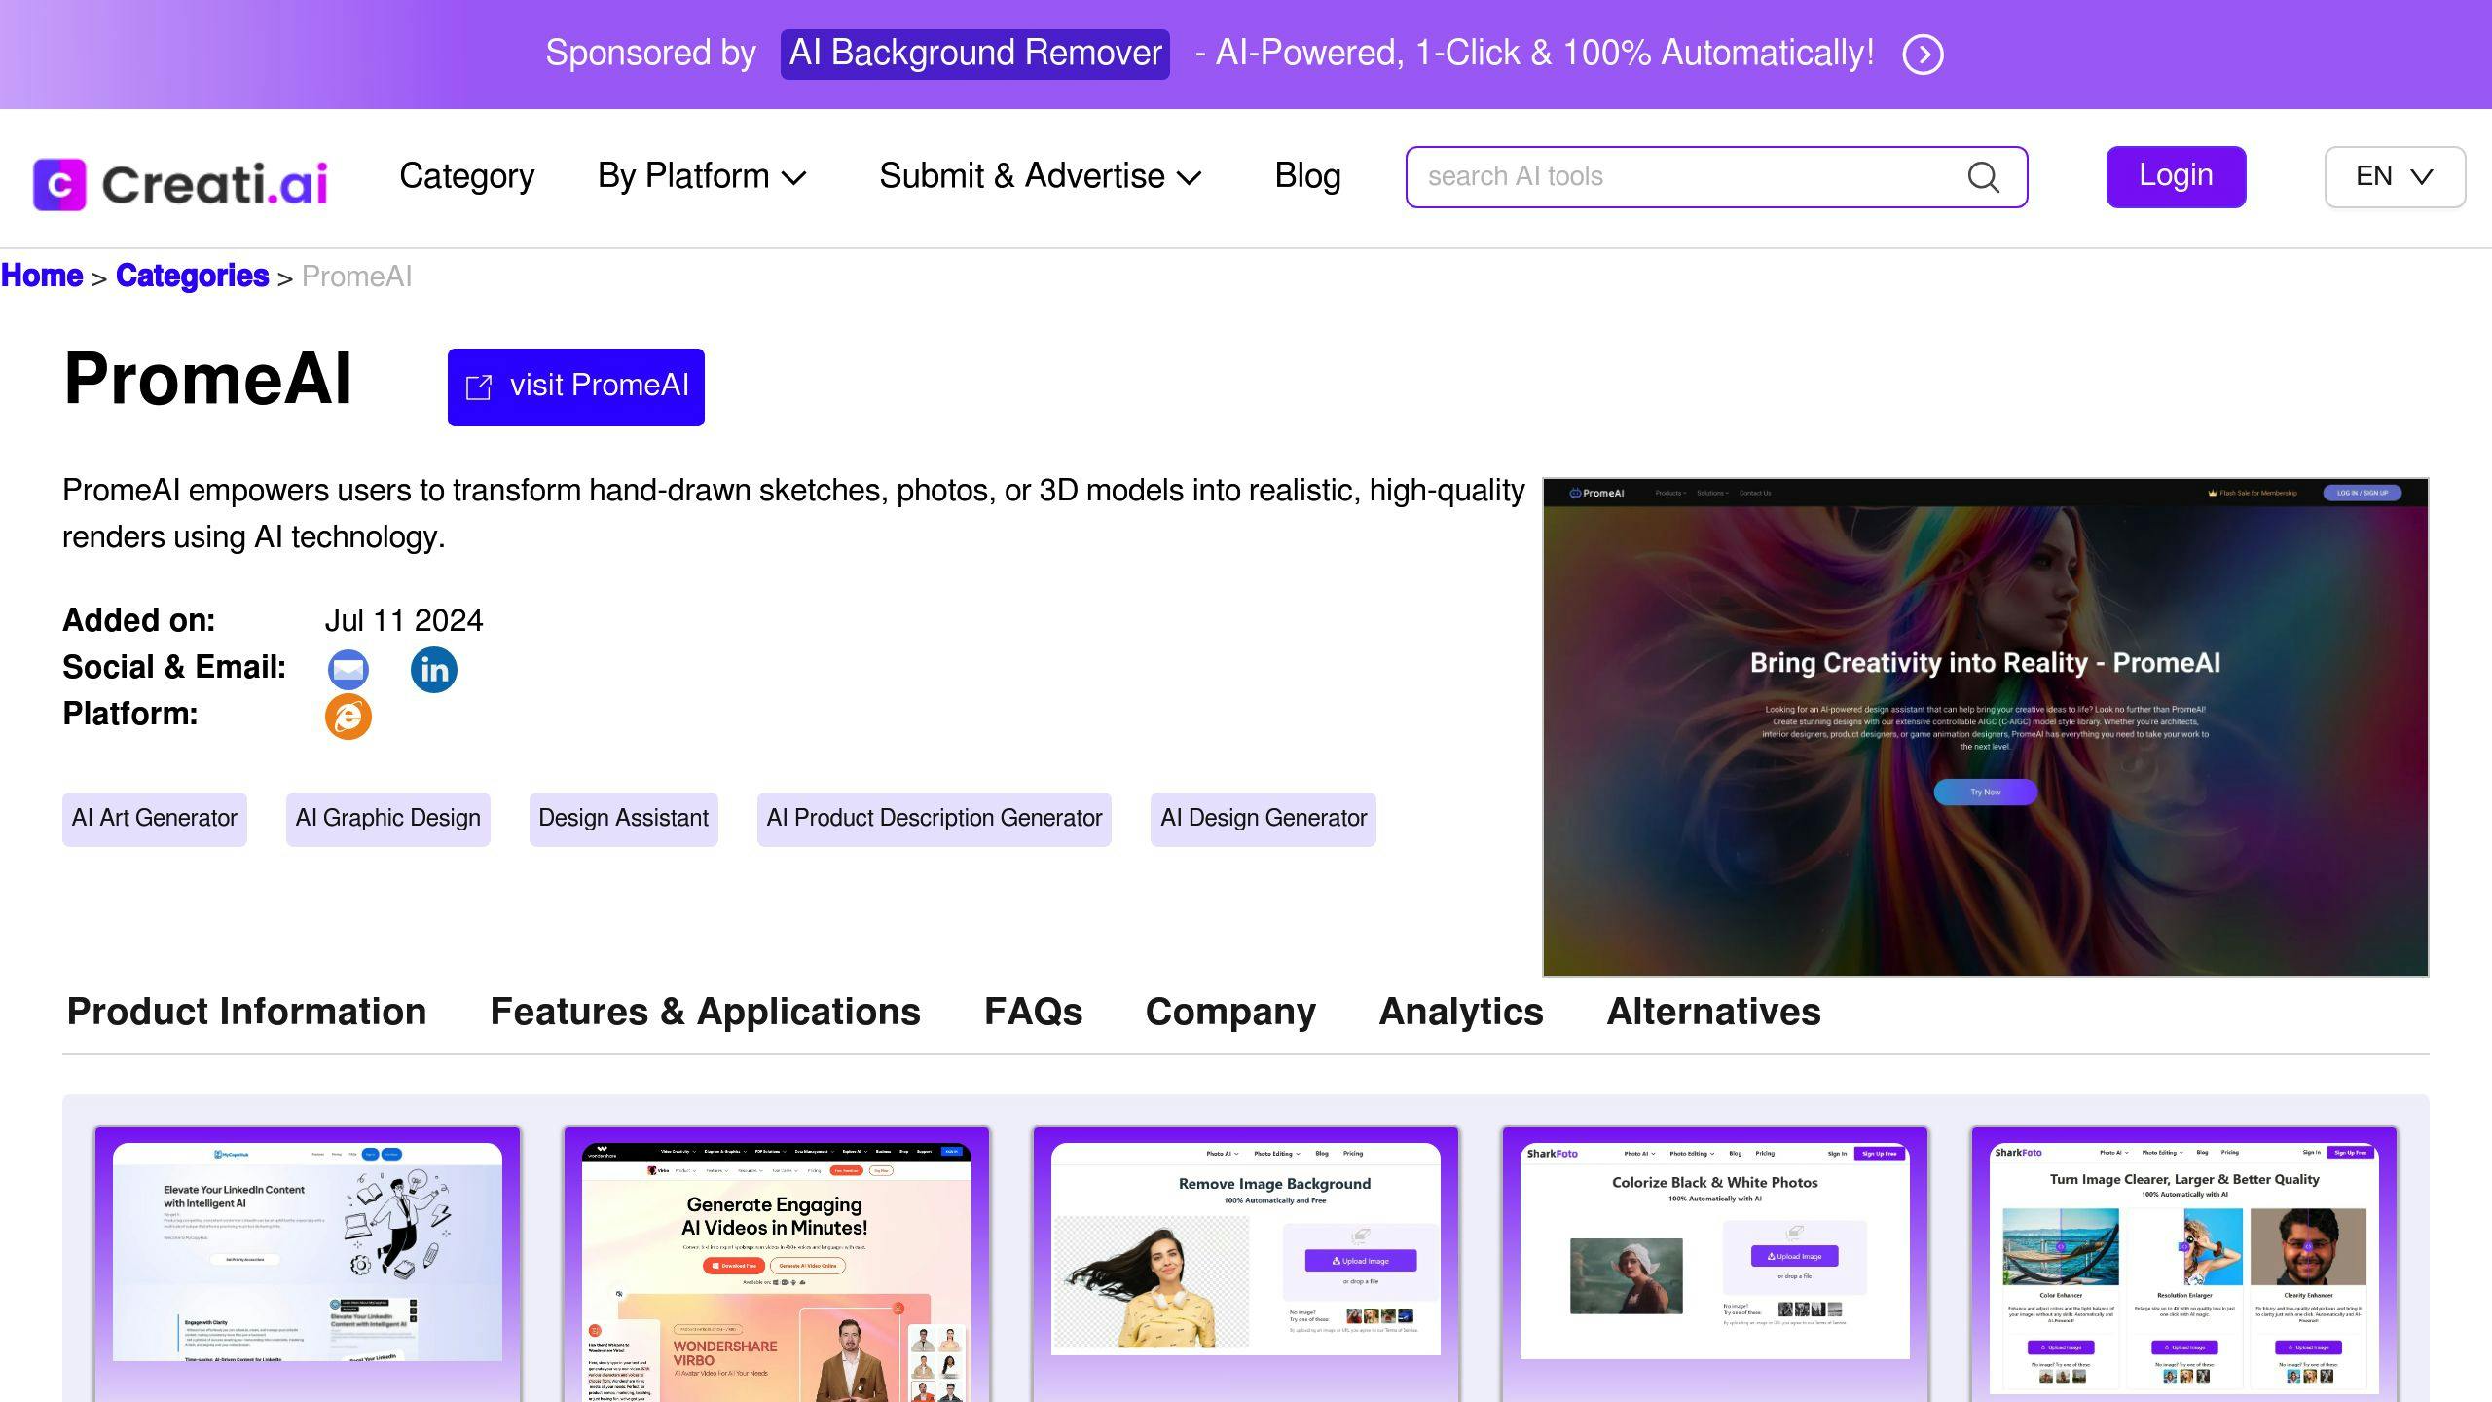Viewport: 2492px width, 1402px height.
Task: Open the PromeAI website preview image
Action: click(1985, 726)
